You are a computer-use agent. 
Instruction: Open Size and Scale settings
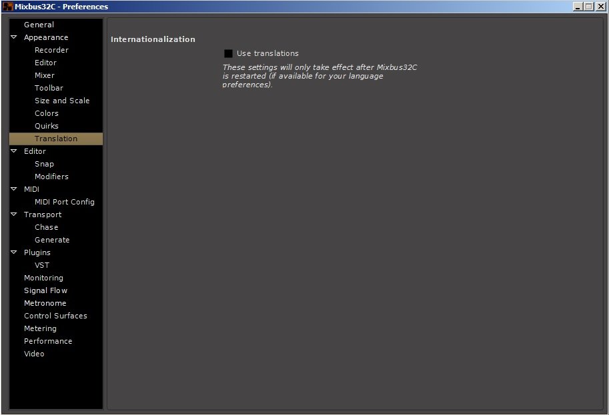click(x=62, y=101)
